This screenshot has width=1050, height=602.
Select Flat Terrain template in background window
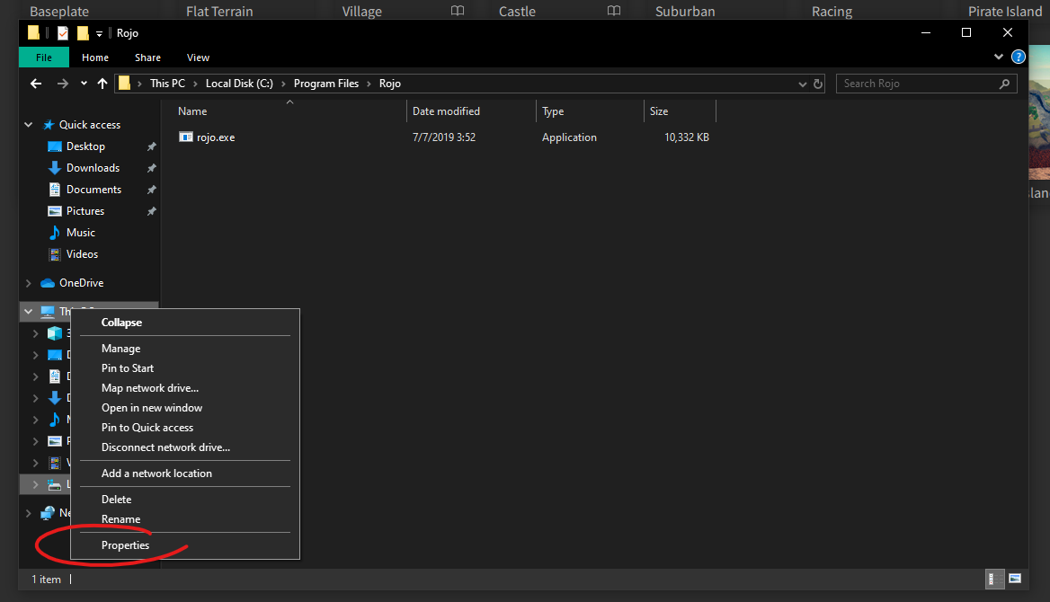[219, 12]
